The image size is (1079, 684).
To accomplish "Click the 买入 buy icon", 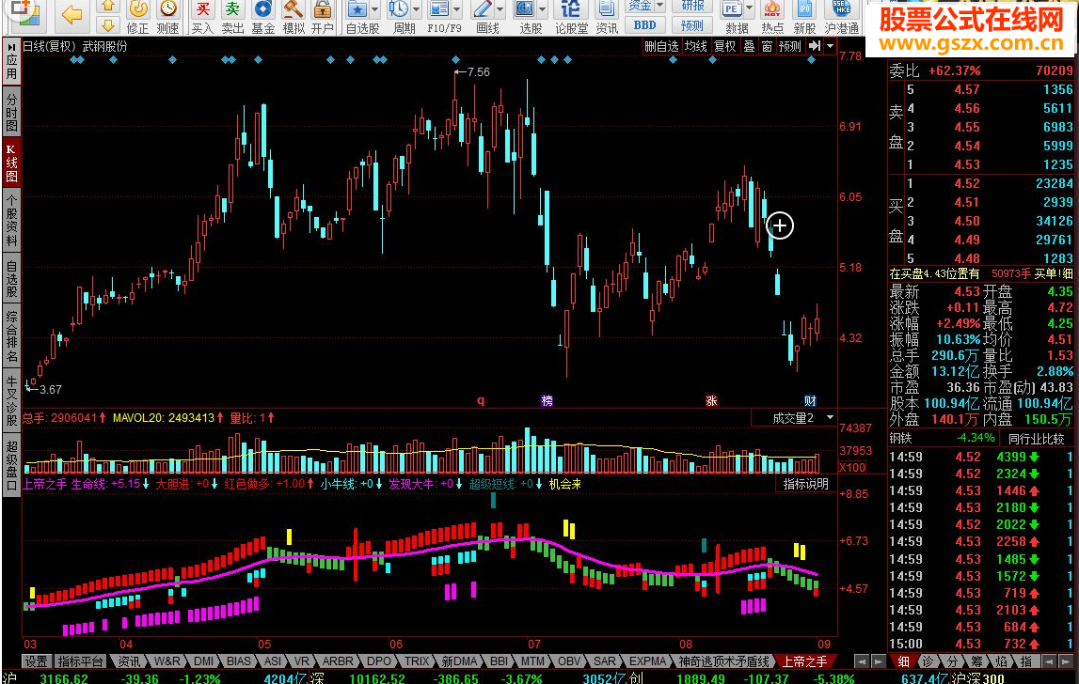I will 202,9.
